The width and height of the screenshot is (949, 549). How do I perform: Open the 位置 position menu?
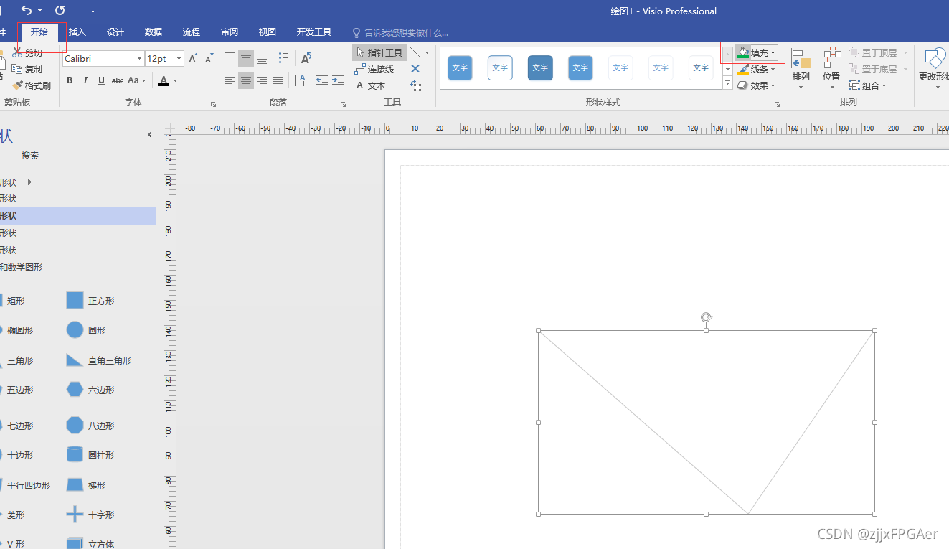tap(831, 70)
